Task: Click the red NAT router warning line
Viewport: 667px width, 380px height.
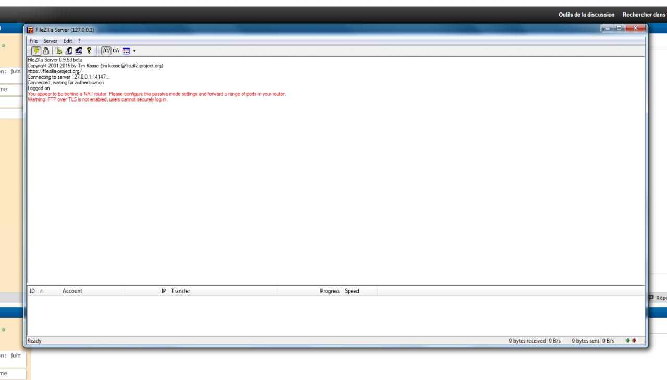Action: click(x=156, y=94)
